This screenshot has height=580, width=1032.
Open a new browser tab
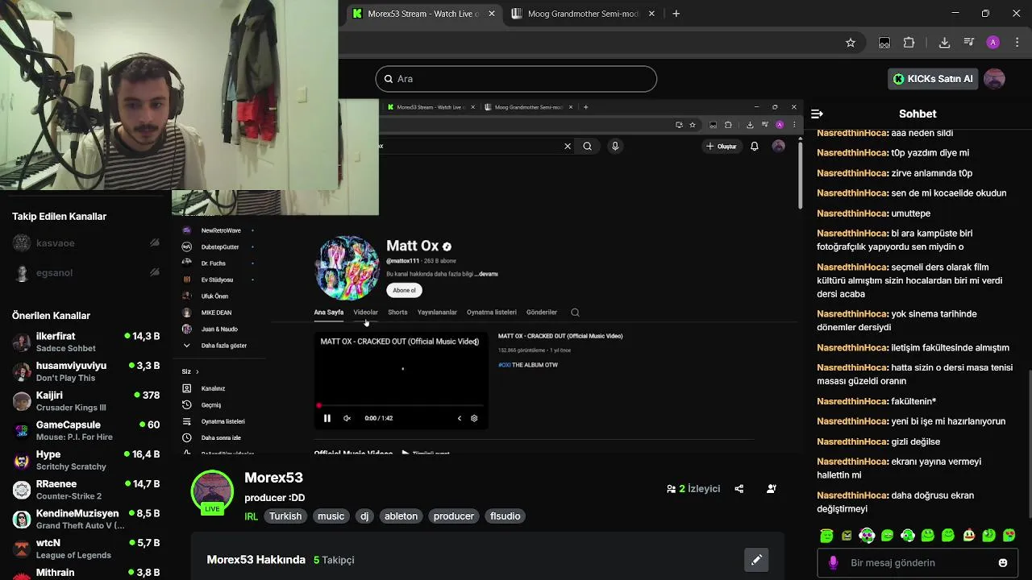[676, 14]
